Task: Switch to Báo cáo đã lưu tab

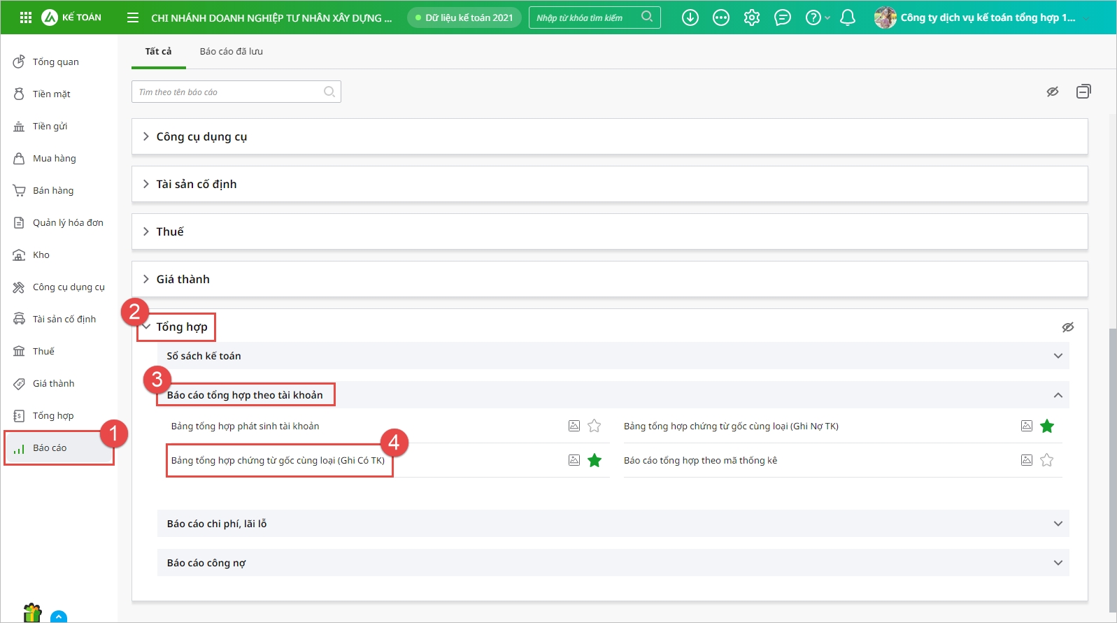Action: click(x=231, y=52)
